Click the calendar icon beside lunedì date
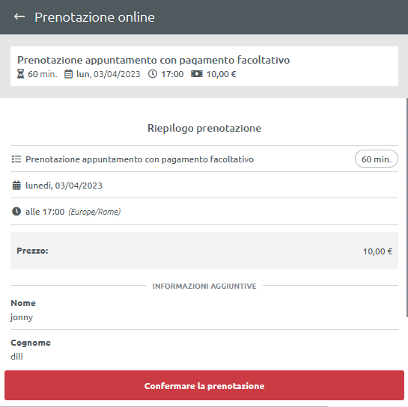The width and height of the screenshot is (408, 407). point(16,186)
